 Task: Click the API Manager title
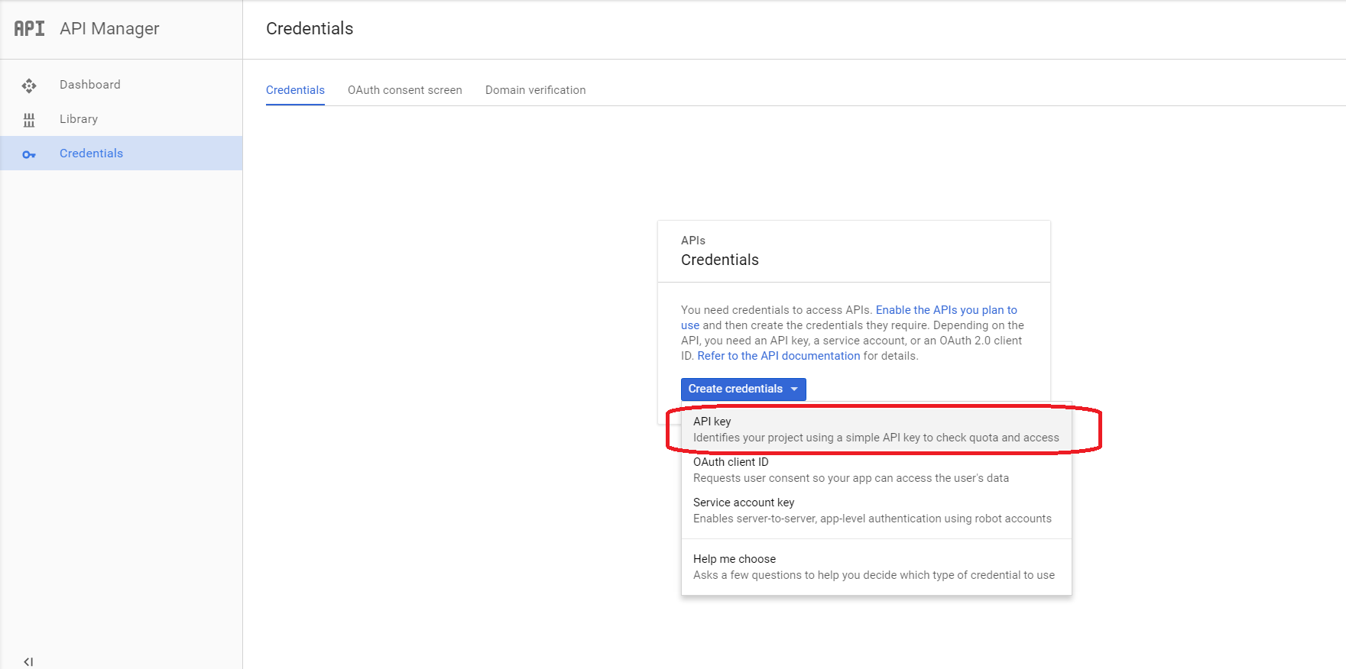click(x=109, y=29)
